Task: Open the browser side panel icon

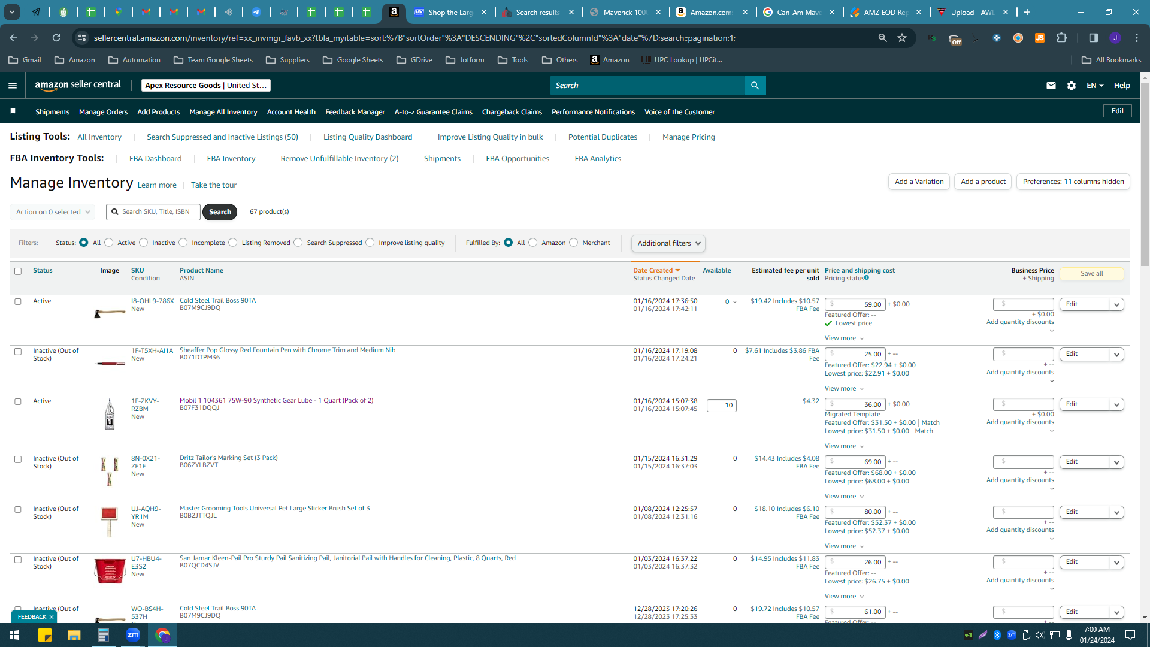Action: pos(1094,38)
